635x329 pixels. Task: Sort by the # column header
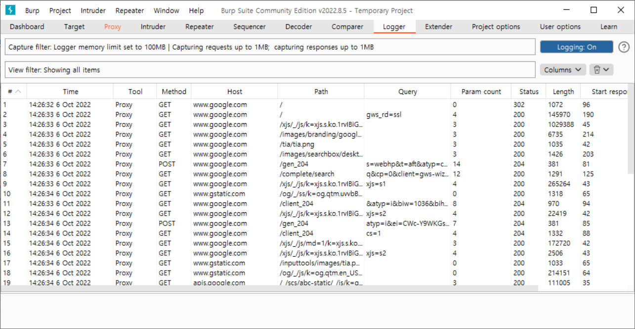click(14, 92)
